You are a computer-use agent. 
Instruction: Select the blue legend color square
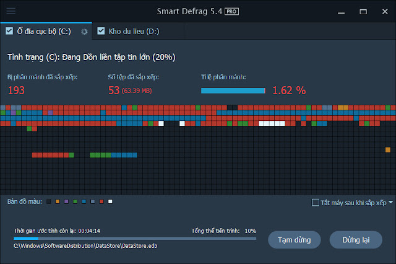(84, 201)
